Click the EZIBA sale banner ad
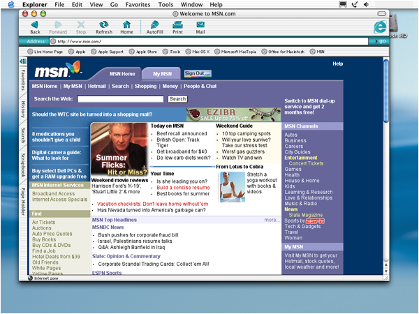This screenshot has height=314, width=419. coord(233,114)
